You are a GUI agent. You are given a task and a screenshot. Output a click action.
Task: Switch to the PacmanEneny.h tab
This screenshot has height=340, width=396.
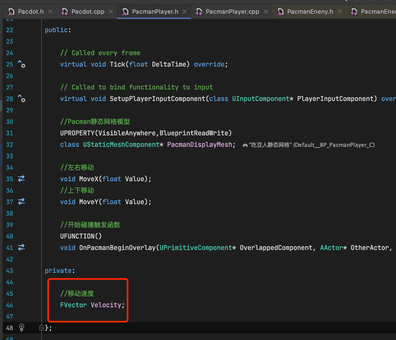click(310, 11)
